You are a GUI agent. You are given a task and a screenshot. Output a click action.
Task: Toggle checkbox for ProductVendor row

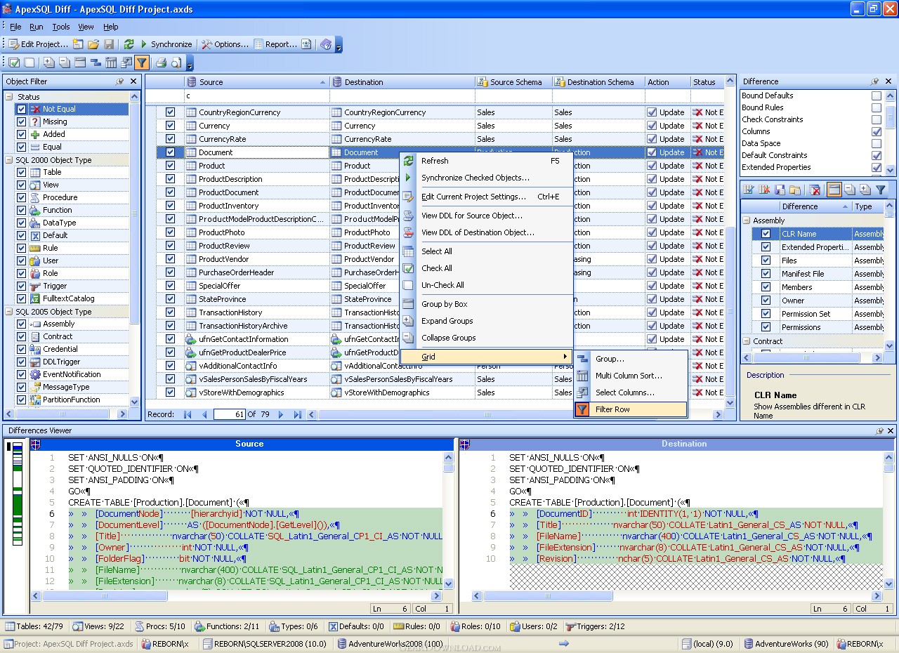tap(170, 259)
